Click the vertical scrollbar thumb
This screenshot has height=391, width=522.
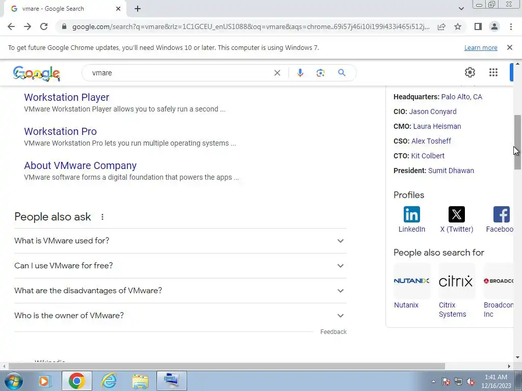click(x=518, y=143)
